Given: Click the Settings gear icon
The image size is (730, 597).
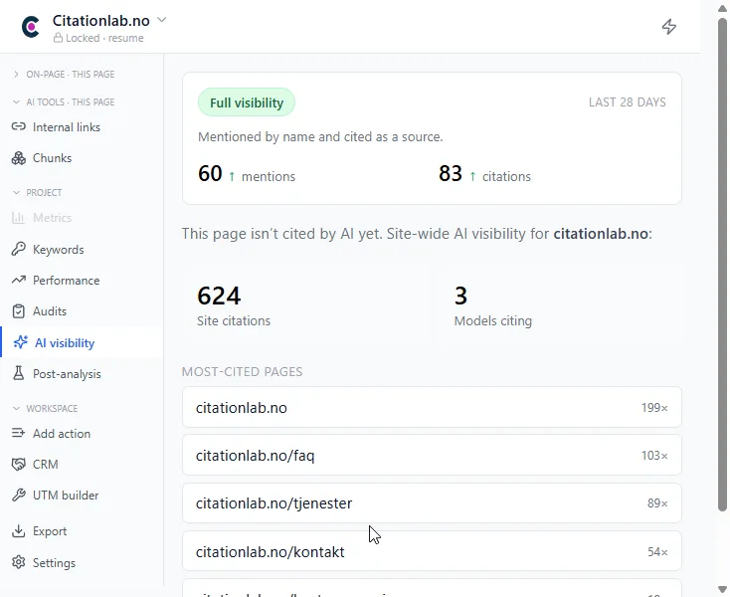Looking at the screenshot, I should point(19,562).
